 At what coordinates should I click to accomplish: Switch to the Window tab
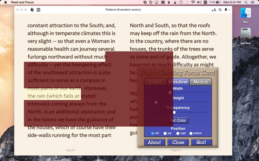[x=178, y=82]
